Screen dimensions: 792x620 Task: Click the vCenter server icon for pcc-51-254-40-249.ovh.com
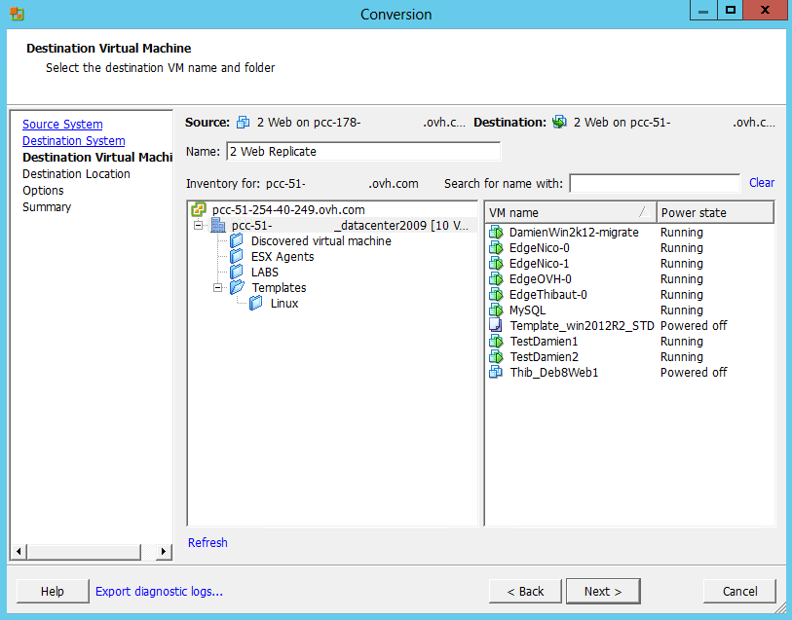click(199, 209)
